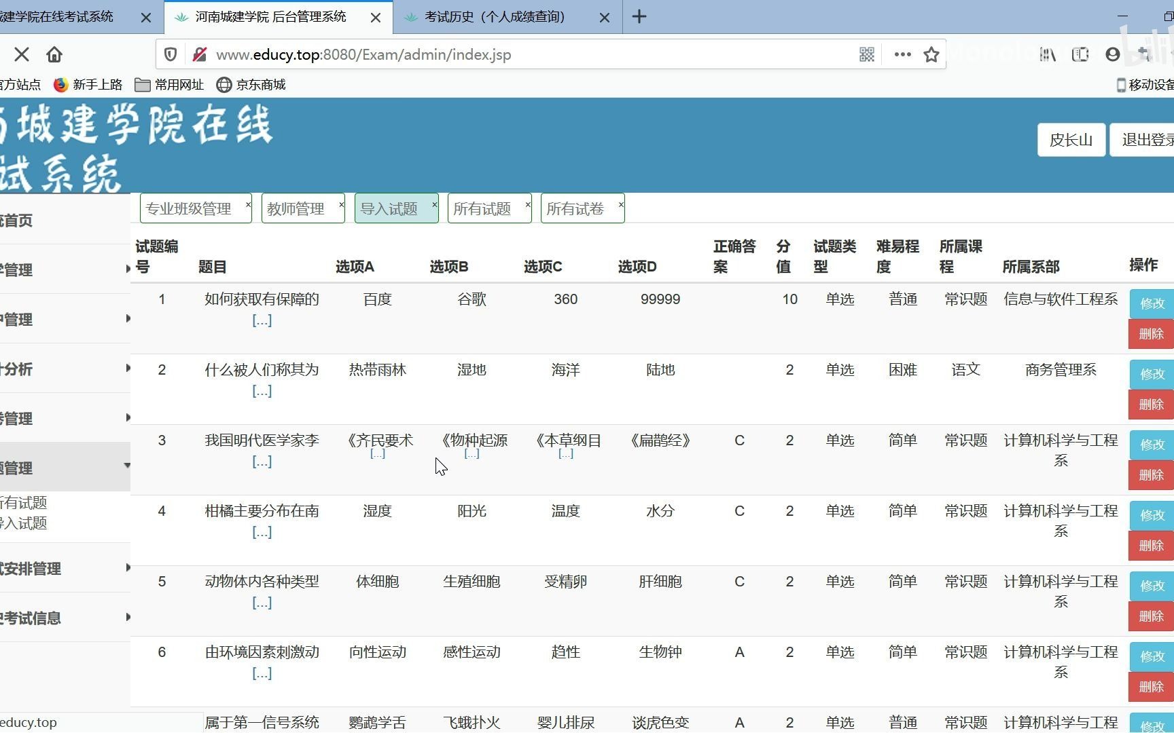Expand truncated text under 《本草纲目

(565, 453)
